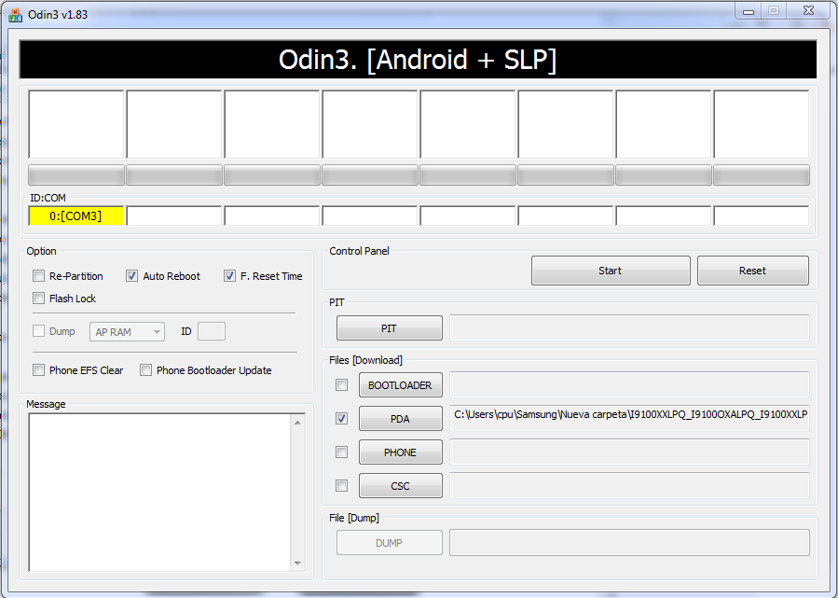Click the BOOTLOADER path field
The width and height of the screenshot is (838, 598).
(x=629, y=385)
